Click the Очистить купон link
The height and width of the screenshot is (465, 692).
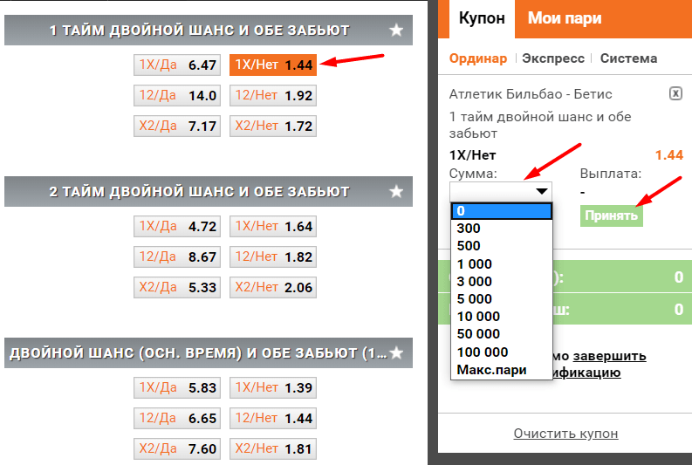pos(565,434)
